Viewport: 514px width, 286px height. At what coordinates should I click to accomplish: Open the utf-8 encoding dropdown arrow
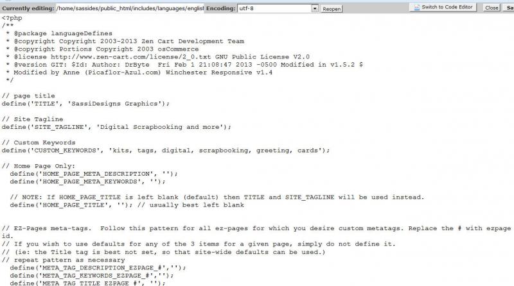(x=315, y=8)
